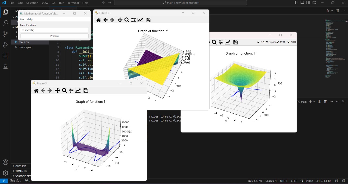Viewport: 348px width, 184px height.
Task: Click Ln 5, Col 40 in status bar
Action: coord(255,181)
